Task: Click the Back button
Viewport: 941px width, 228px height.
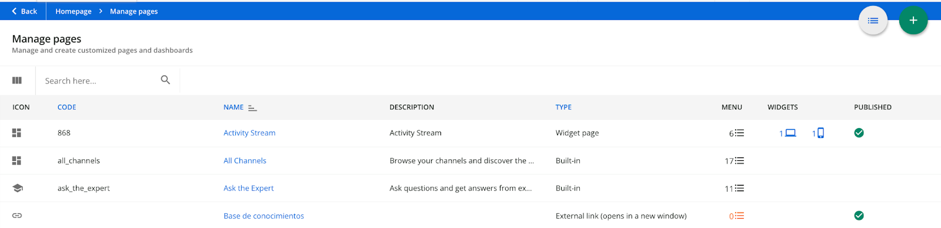Action: point(24,11)
